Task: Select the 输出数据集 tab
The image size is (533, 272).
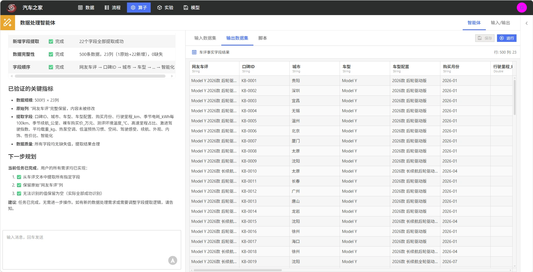Action: point(237,38)
